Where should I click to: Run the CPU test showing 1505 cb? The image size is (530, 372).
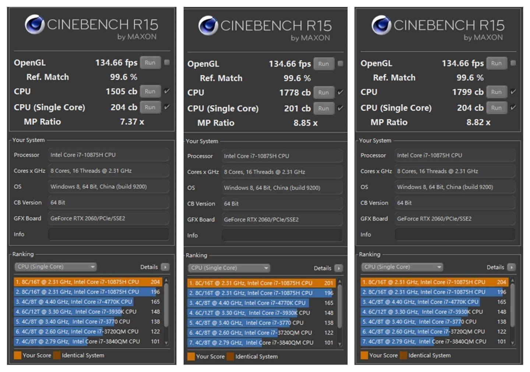tap(150, 91)
